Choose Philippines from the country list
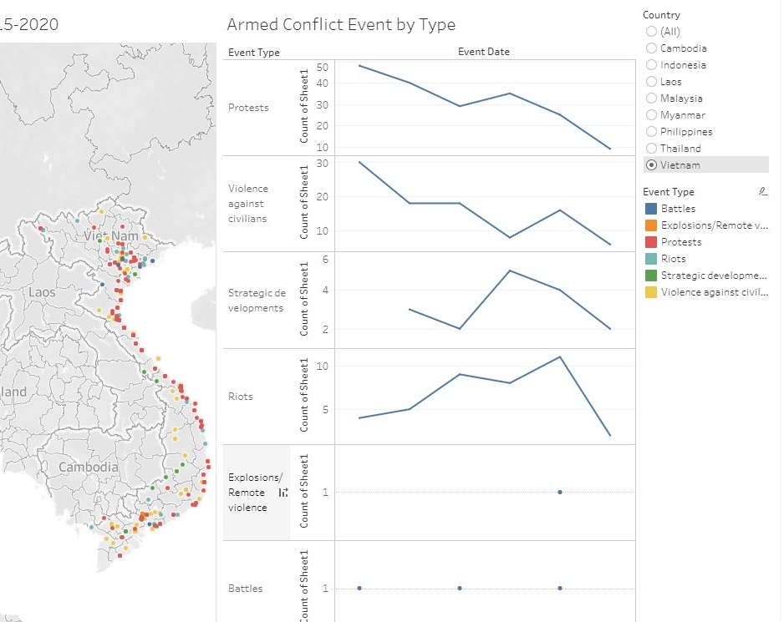Viewport: 784px width, 622px height. click(651, 131)
